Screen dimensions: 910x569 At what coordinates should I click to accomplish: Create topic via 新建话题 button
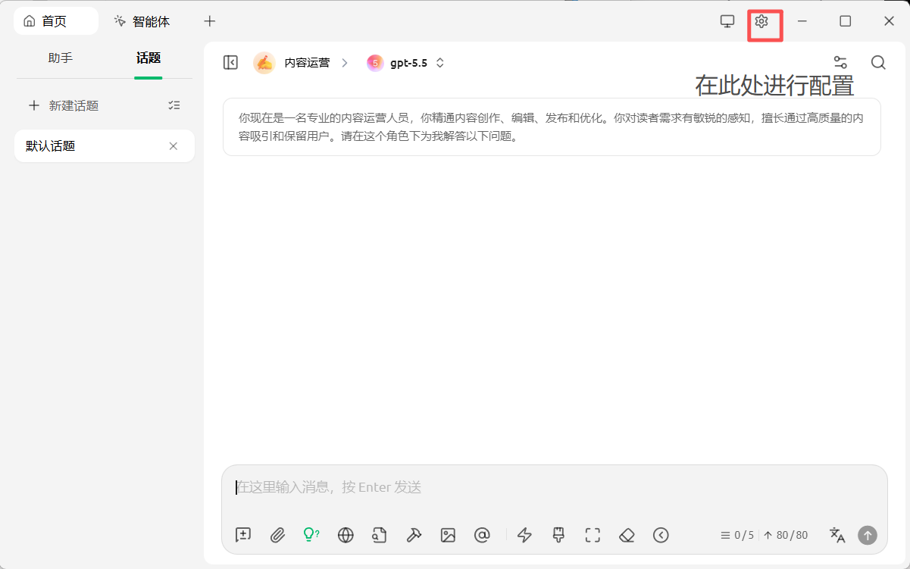pos(64,105)
